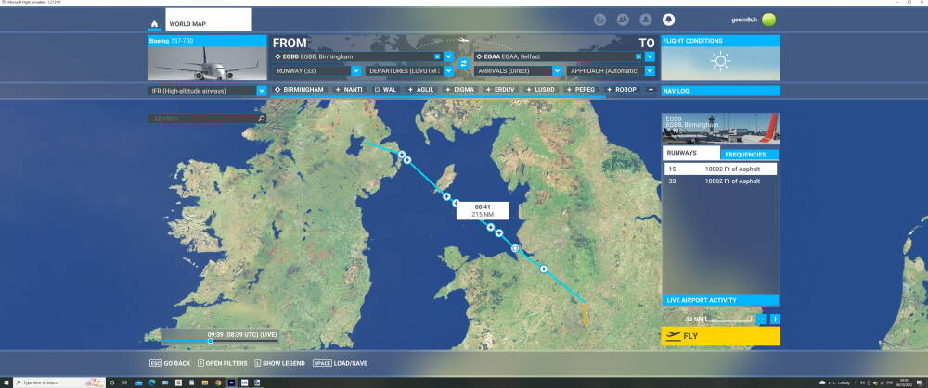Click GO BACK at the bottom
The image size is (928, 388).
170,363
